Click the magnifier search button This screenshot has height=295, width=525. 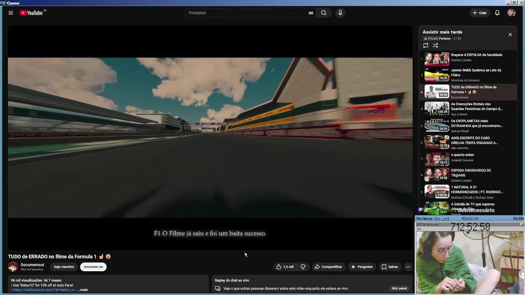(x=324, y=13)
